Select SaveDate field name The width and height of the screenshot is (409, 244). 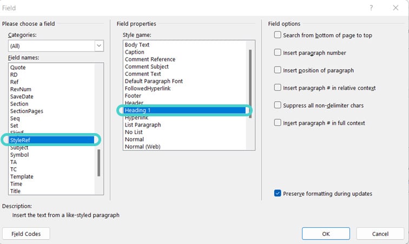22,96
